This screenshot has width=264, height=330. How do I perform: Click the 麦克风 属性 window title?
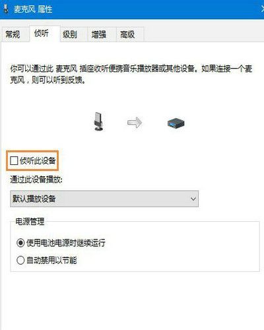tap(33, 9)
